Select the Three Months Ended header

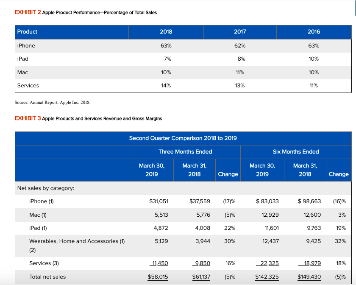click(x=185, y=151)
